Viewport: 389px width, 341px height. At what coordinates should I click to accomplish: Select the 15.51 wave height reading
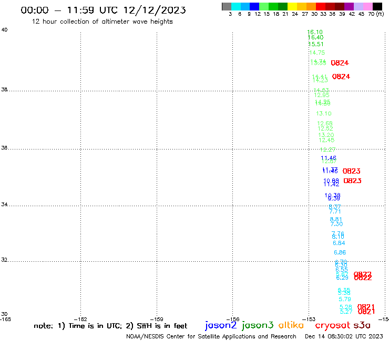tap(316, 44)
